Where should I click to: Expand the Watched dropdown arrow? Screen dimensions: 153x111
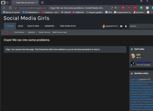tap(36, 32)
